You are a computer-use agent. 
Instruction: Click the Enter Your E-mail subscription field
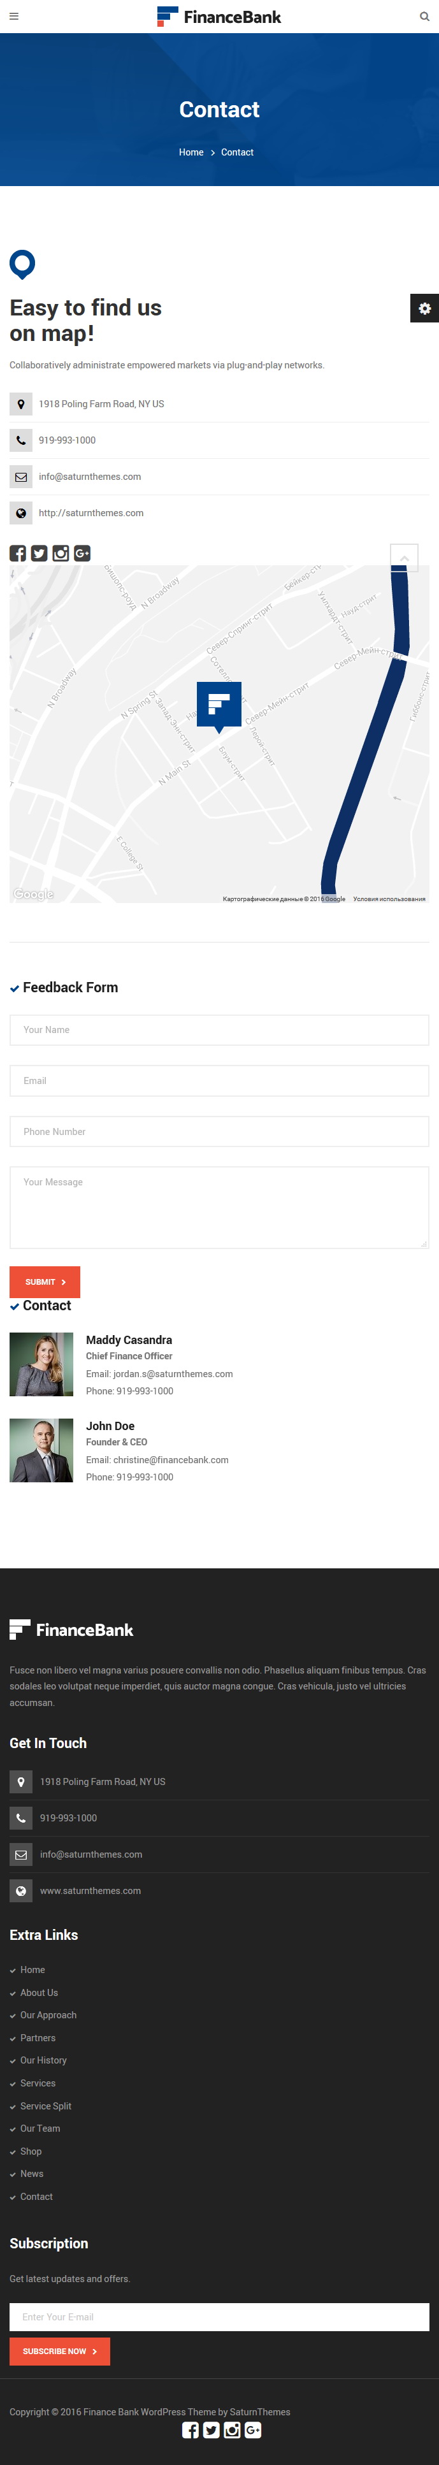click(219, 2317)
